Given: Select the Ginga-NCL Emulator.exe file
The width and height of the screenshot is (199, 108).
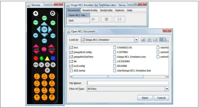Looking at the screenshot, I should coord(130,57).
